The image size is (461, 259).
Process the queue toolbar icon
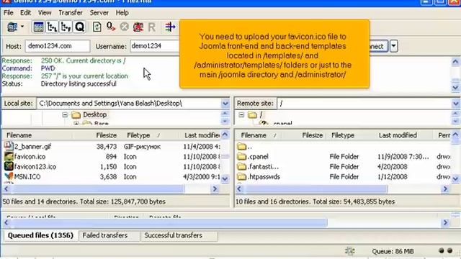[111, 27]
